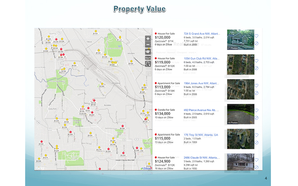Hide the 176 Troy St apartment listing
This screenshot has width=298, height=186.
point(256,143)
